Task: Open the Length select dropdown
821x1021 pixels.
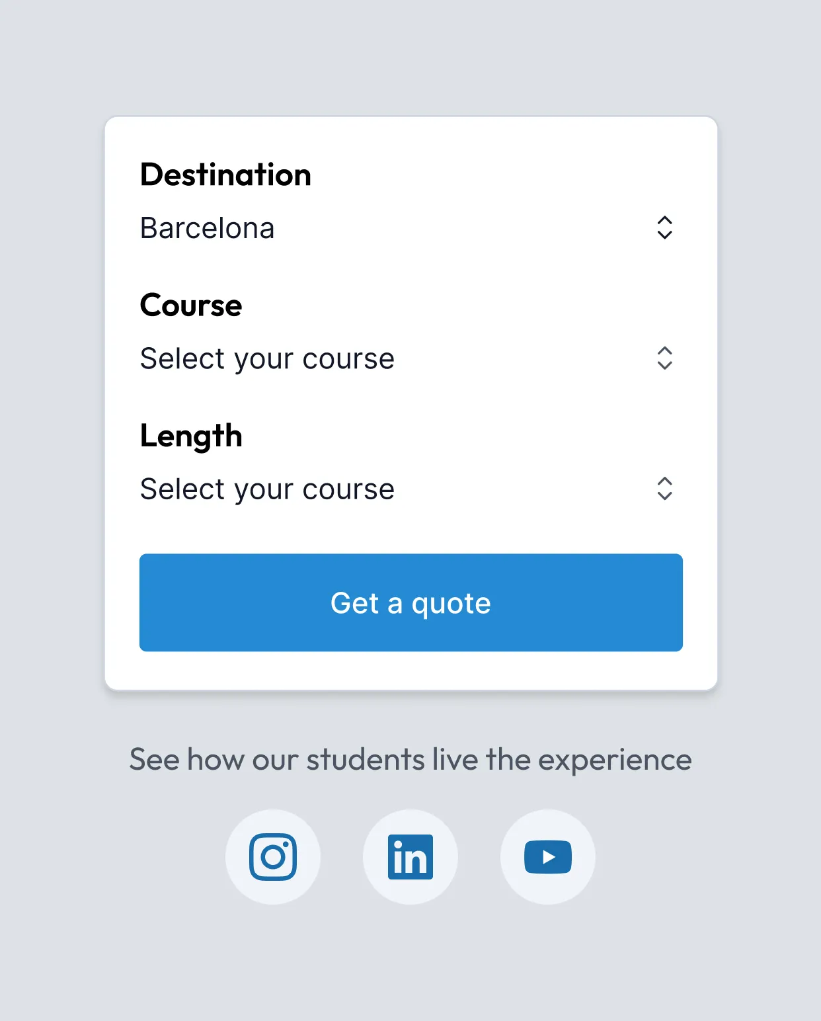Action: 410,489
